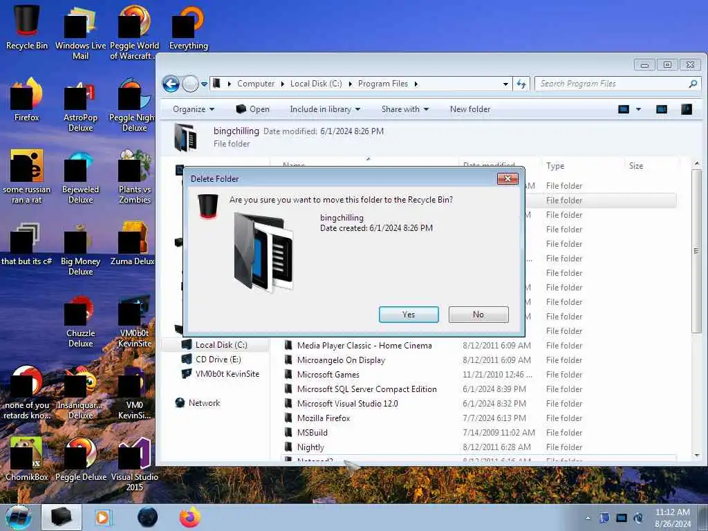This screenshot has width=708, height=531.
Task: Click the Explorer forward arrow button
Action: 190,84
